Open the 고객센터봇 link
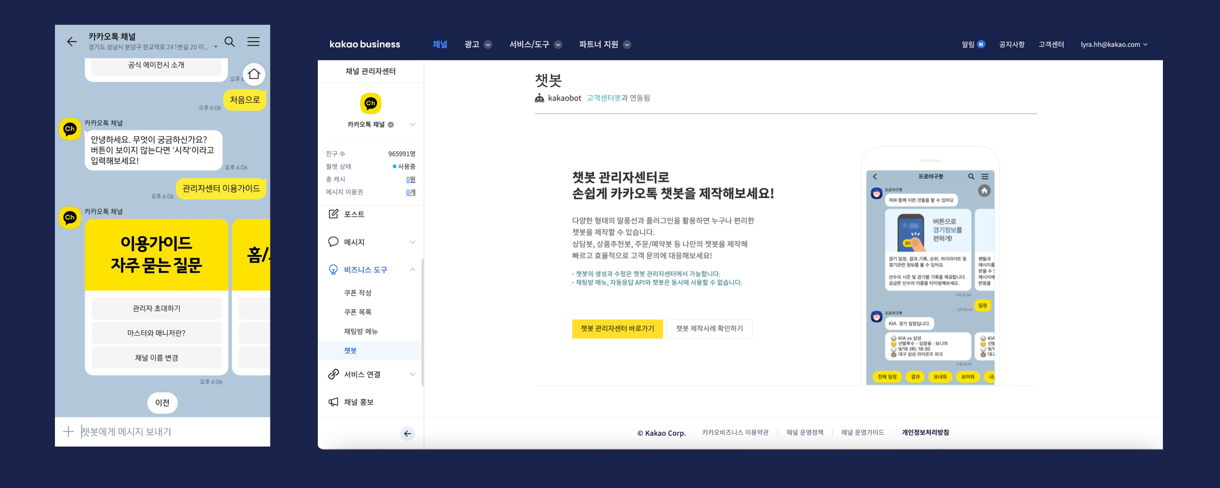The image size is (1220, 488). [603, 98]
